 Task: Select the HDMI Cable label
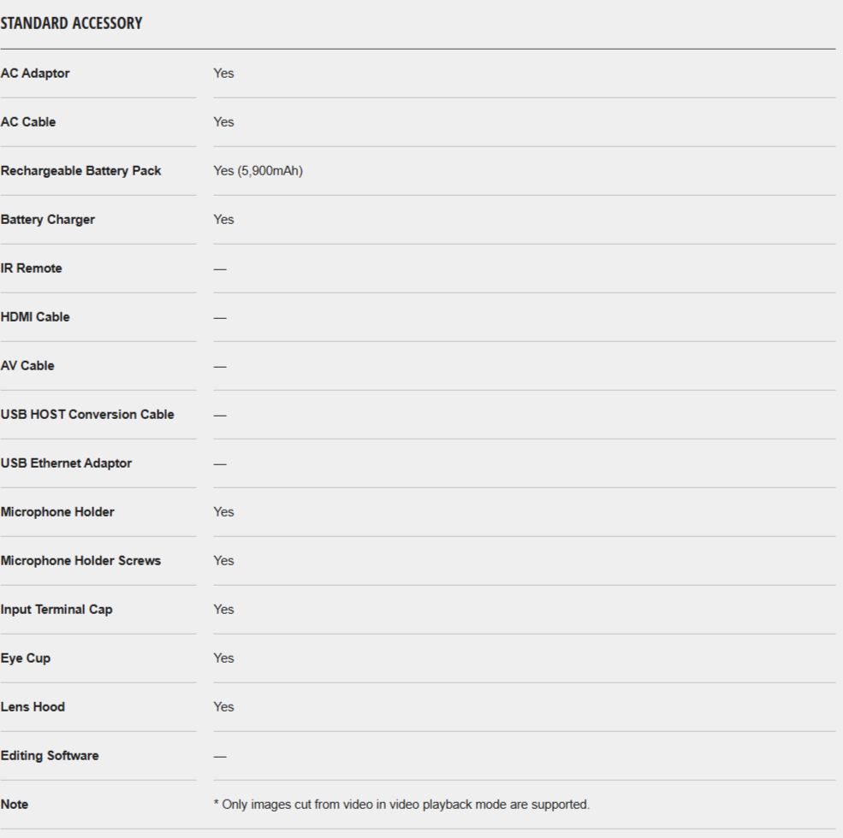tap(35, 317)
